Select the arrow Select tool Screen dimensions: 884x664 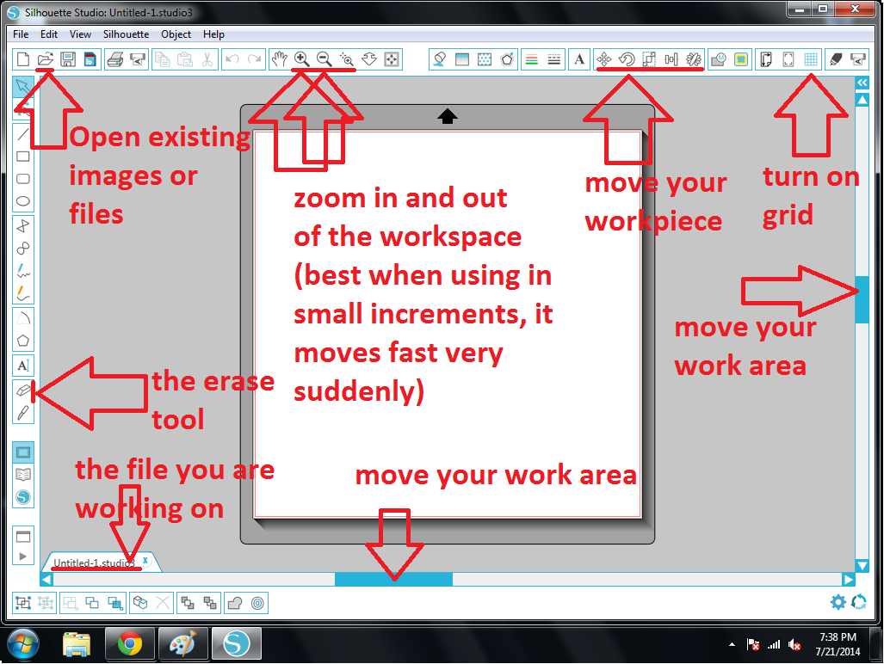click(x=22, y=87)
